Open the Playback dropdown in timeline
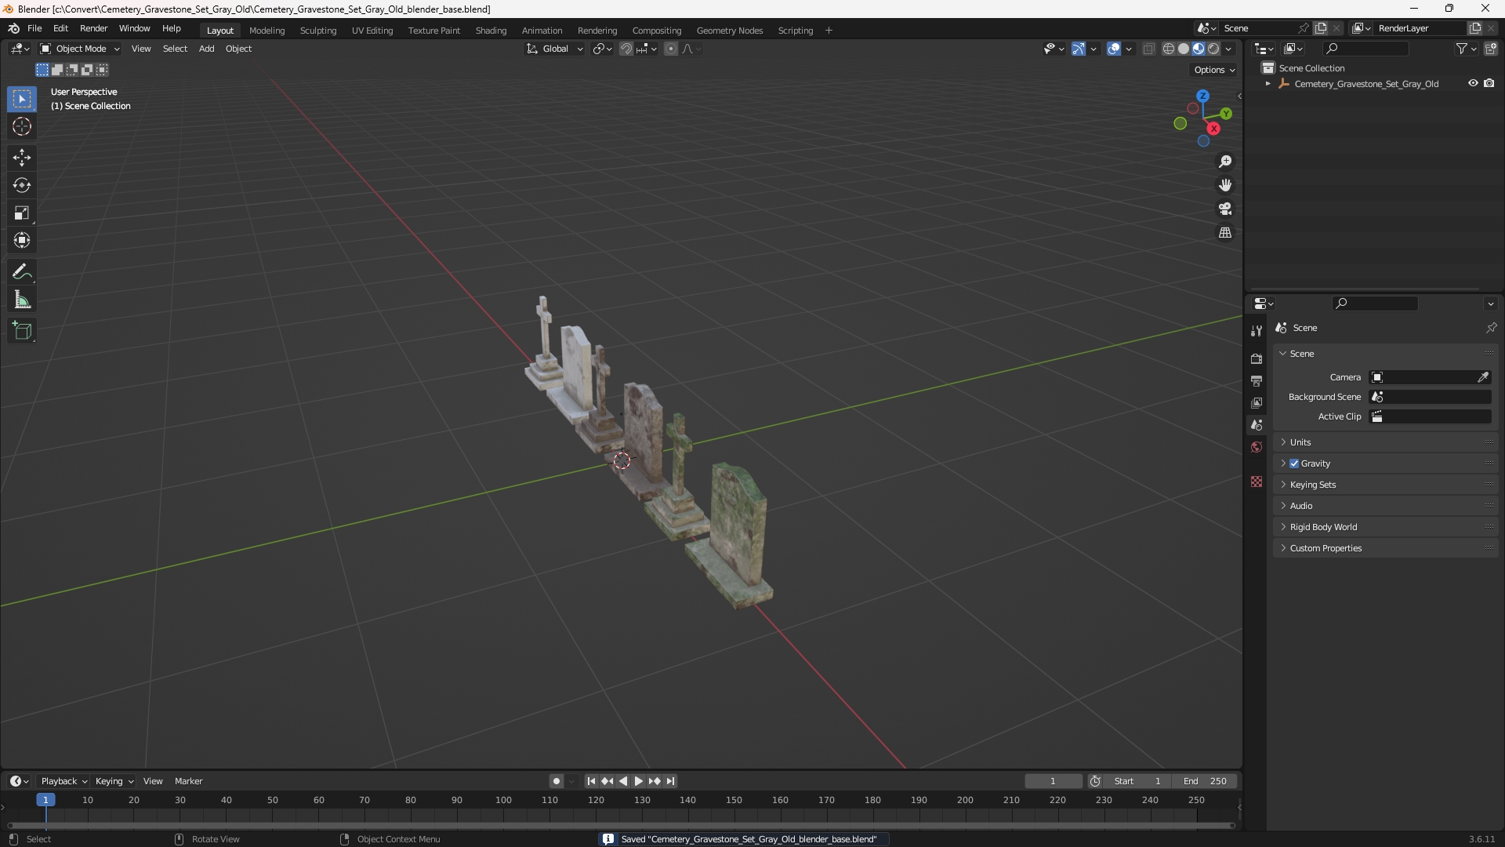 click(x=63, y=781)
